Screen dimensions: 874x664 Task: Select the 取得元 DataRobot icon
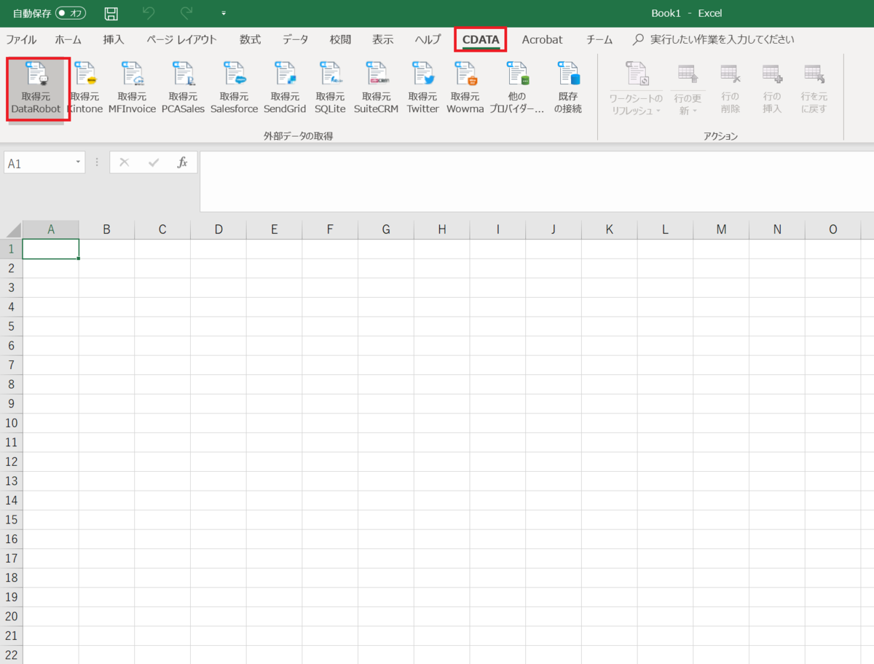coord(37,87)
